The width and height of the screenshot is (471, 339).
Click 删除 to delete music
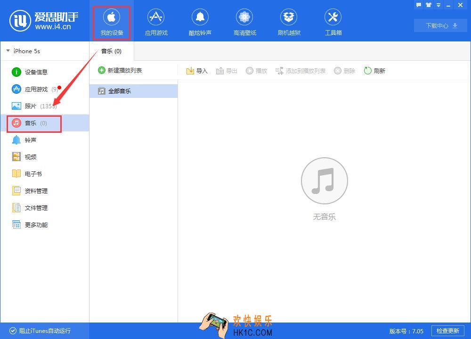tap(345, 71)
